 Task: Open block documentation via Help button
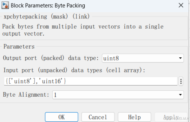[134, 117]
